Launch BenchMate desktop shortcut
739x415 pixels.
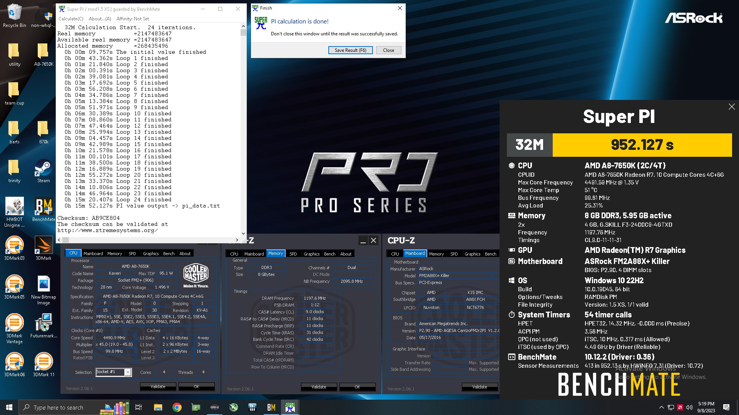point(43,210)
